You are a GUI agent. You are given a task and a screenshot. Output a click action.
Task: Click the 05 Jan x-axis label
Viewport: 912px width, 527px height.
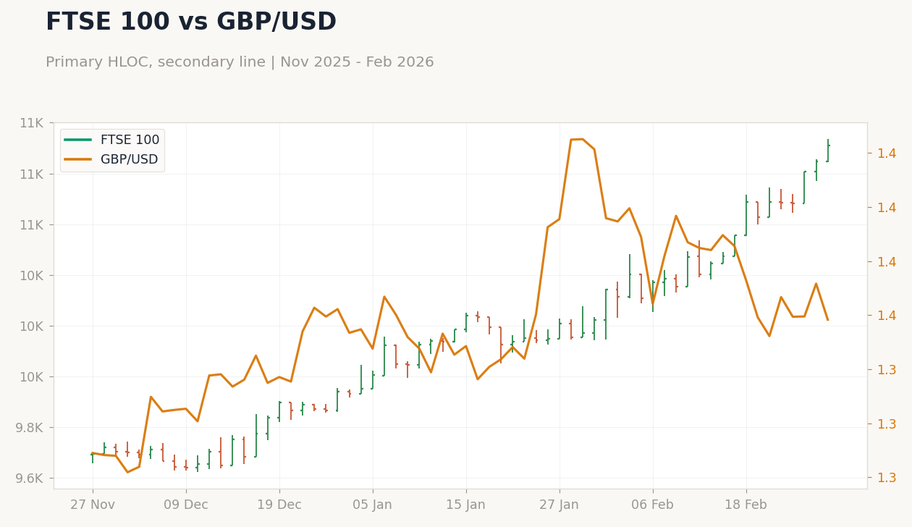pyautogui.click(x=373, y=505)
